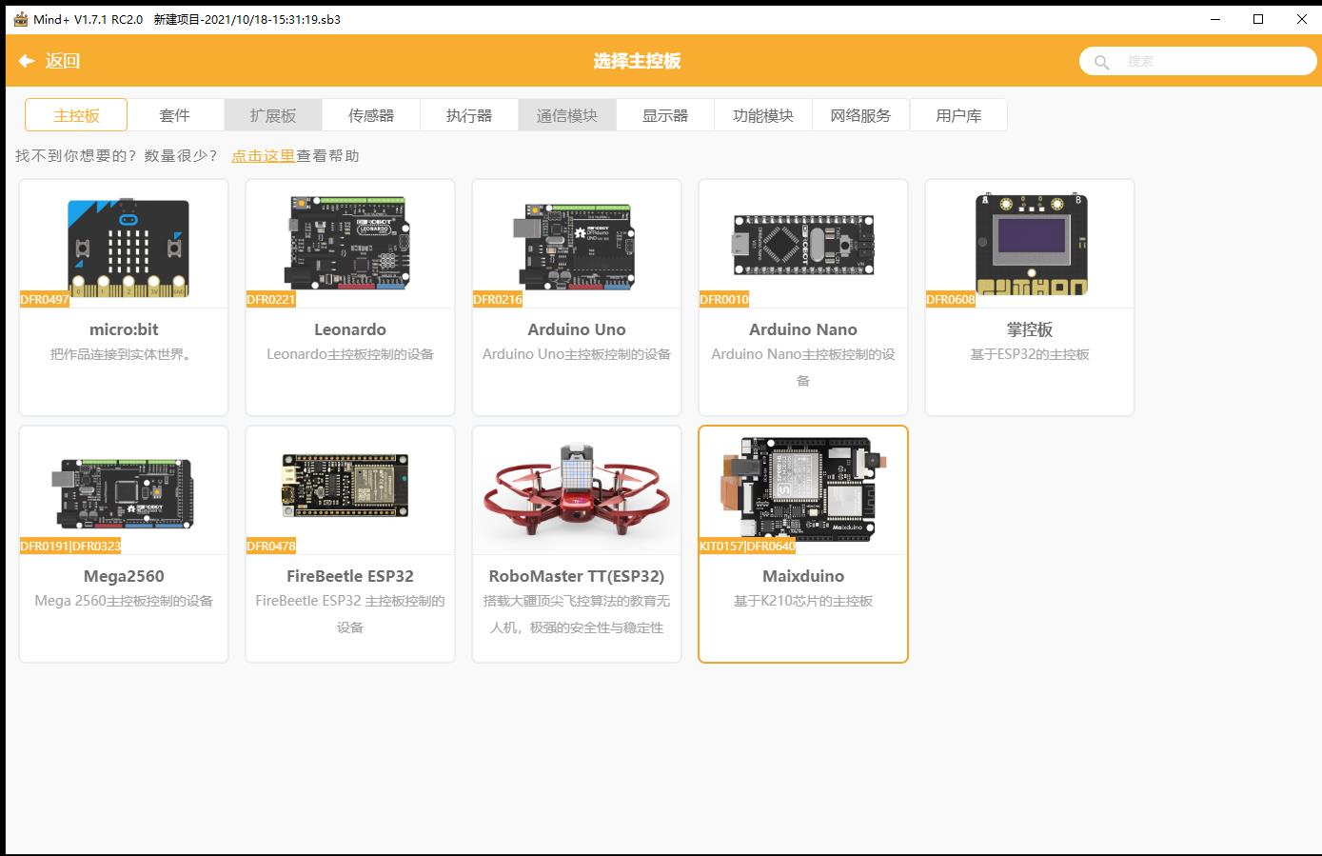Click the back arrow icon
Viewport: 1322px width, 856px height.
(x=27, y=61)
